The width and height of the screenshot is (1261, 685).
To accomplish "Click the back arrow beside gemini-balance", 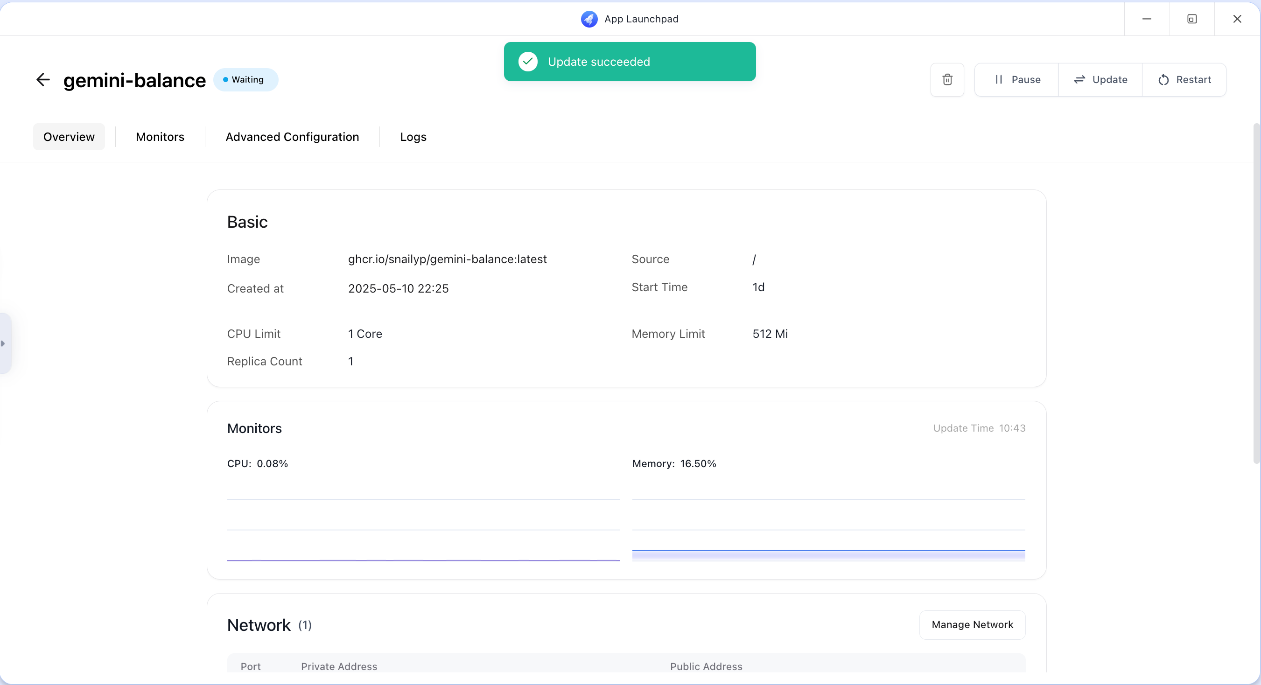I will (43, 80).
